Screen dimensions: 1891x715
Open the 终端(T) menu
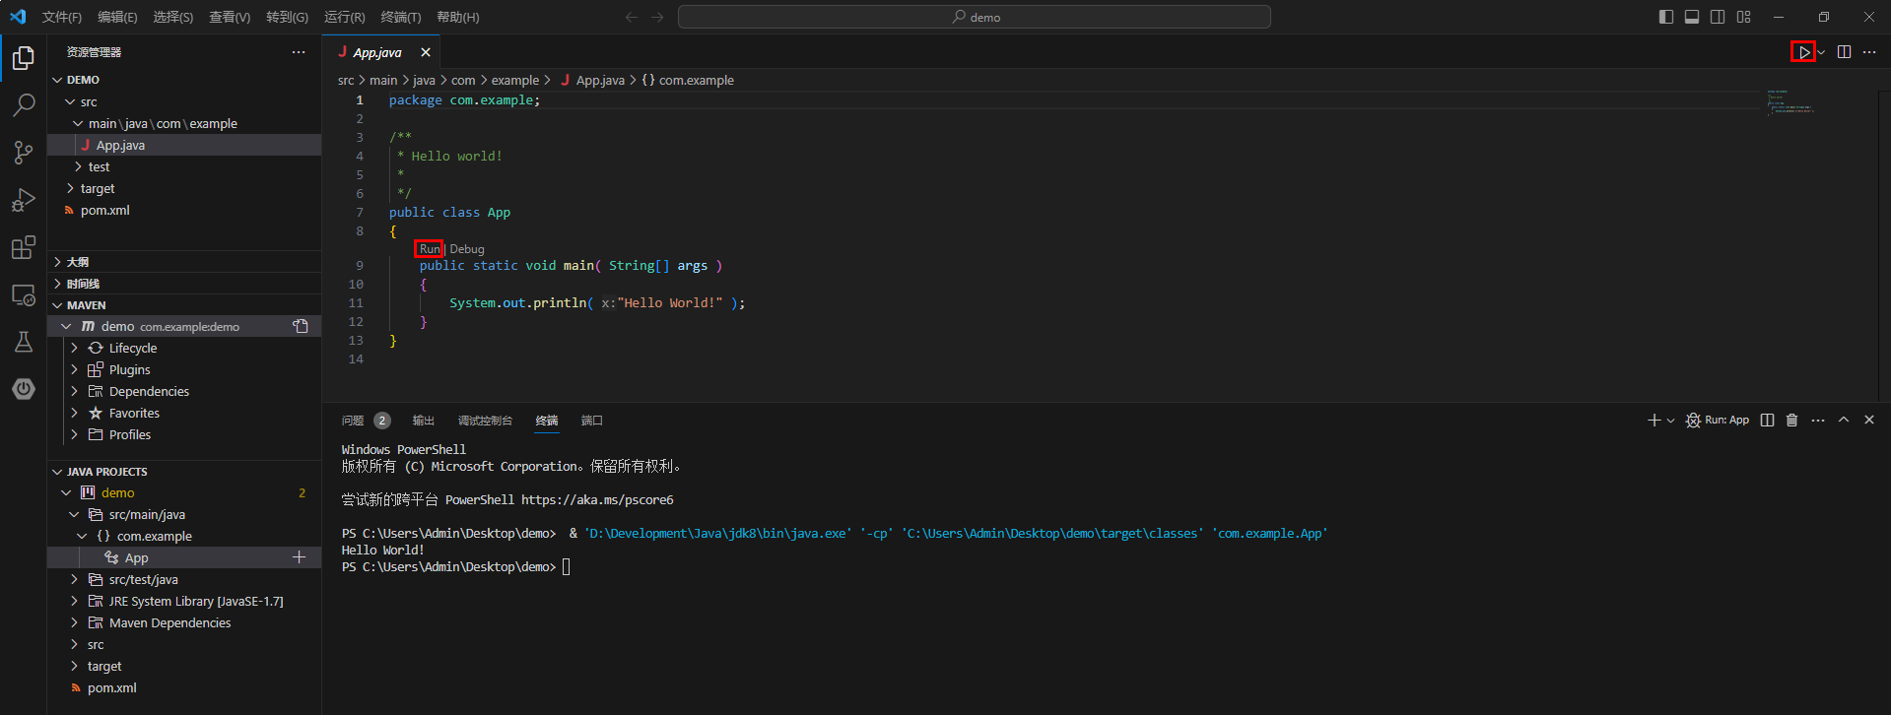401,17
